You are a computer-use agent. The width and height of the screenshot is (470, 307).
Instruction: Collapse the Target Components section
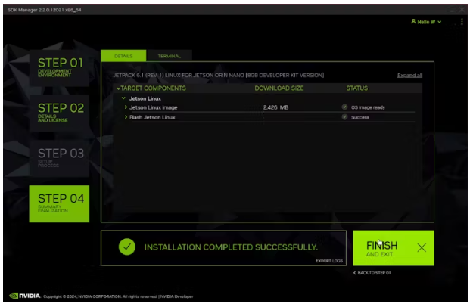117,88
